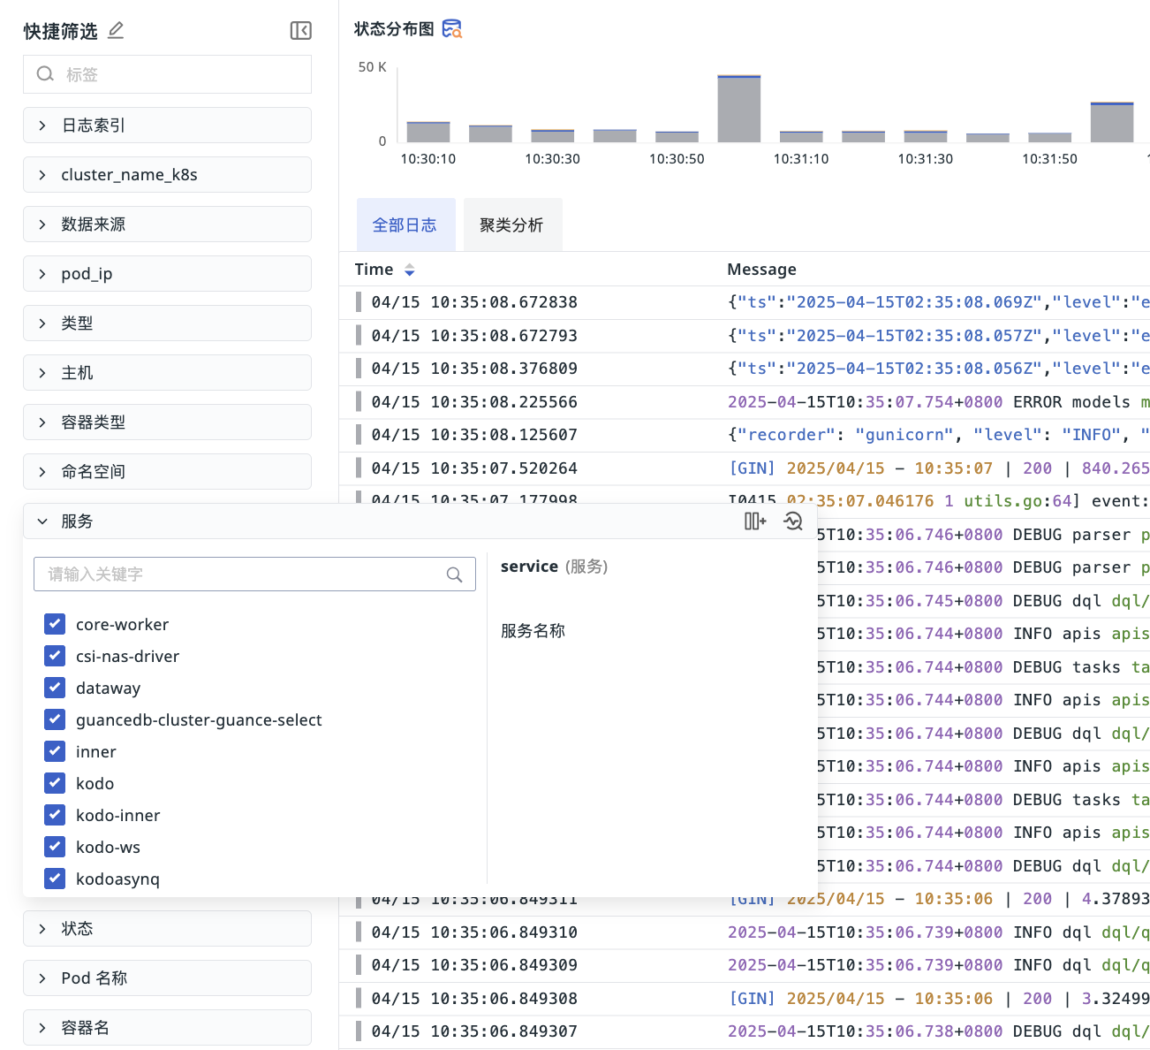1150x1050 pixels.
Task: Expand the 日志索引 filter section
Action: click(x=167, y=126)
